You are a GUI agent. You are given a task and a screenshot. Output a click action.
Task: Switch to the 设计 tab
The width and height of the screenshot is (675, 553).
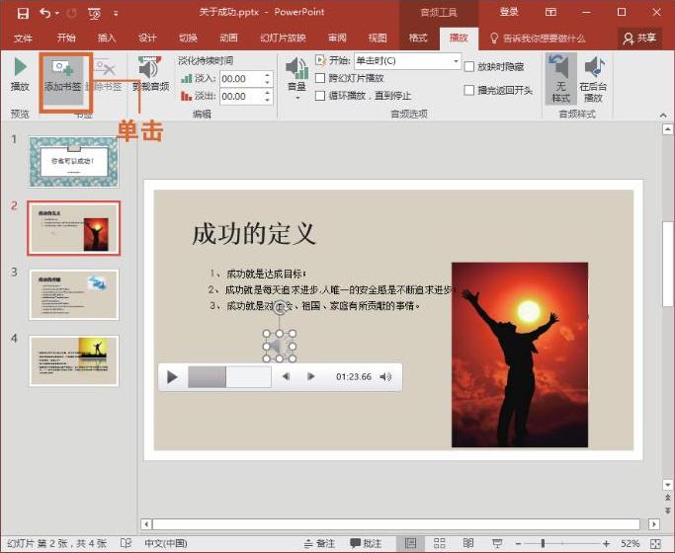coord(147,38)
